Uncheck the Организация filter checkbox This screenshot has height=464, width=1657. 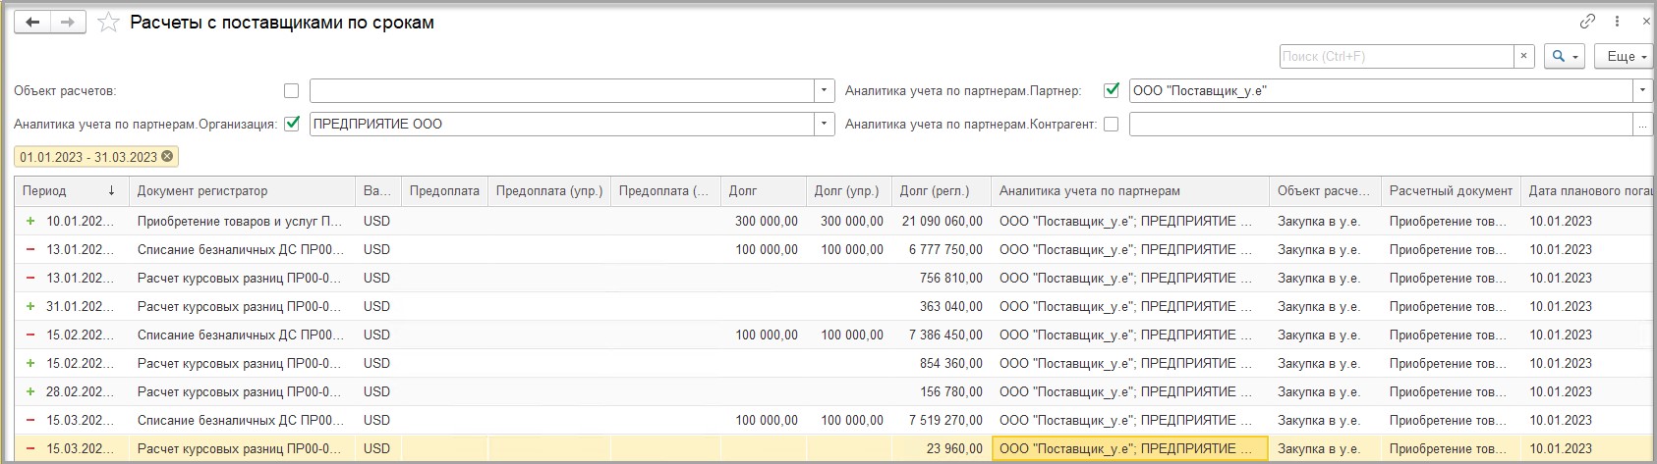point(291,124)
